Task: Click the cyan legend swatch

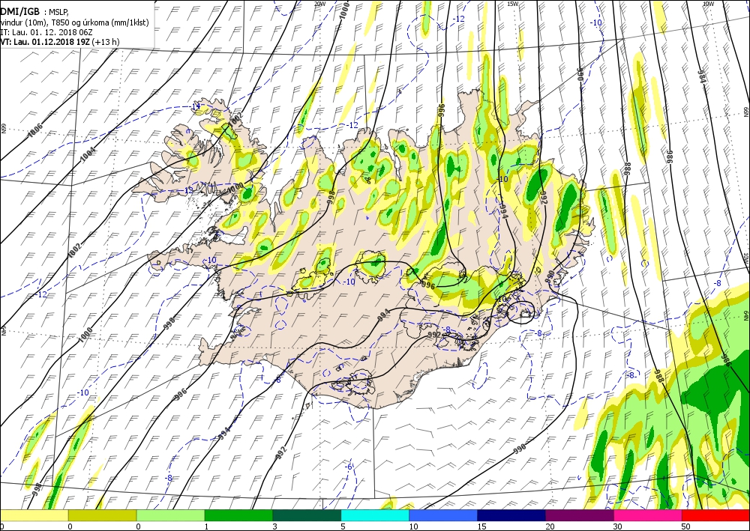Action: point(375,515)
